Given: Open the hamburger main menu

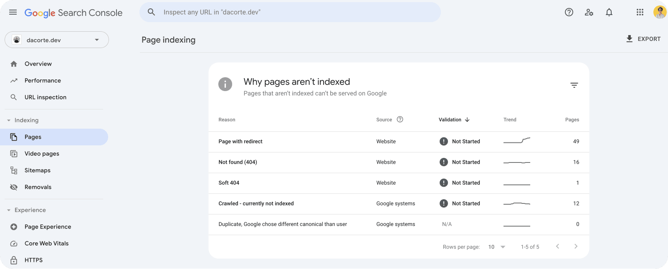Looking at the screenshot, I should [x=13, y=13].
